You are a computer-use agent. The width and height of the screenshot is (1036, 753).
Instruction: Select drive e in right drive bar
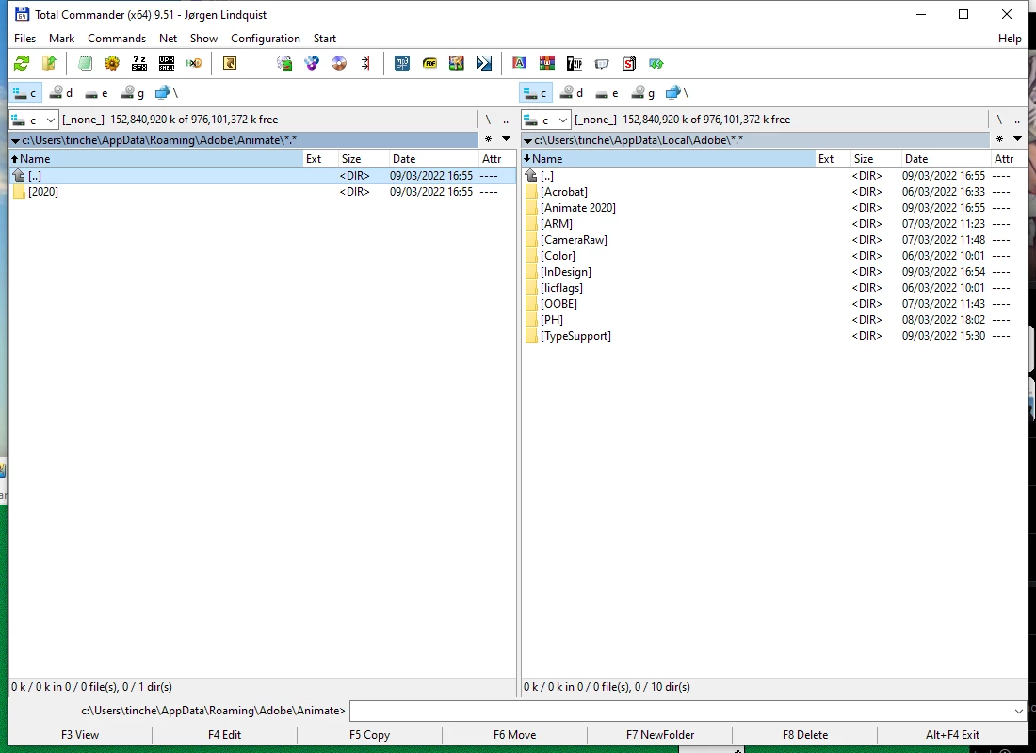[x=607, y=93]
